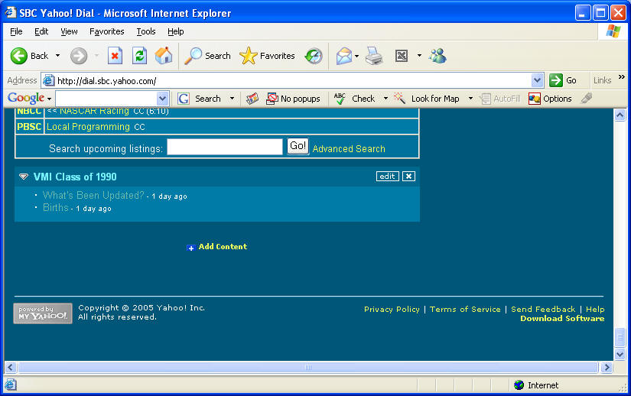Open Google toolbar Options
631x396 pixels.
pos(550,99)
